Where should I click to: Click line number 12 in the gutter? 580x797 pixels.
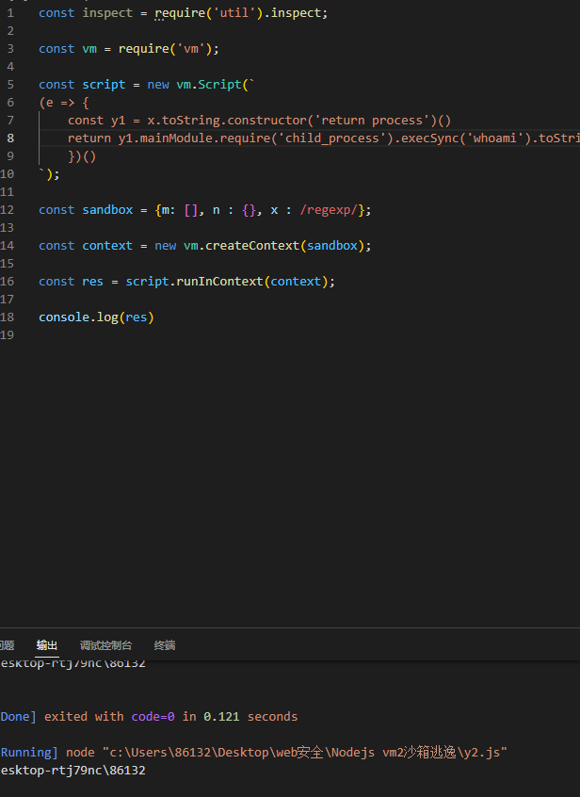[8, 210]
